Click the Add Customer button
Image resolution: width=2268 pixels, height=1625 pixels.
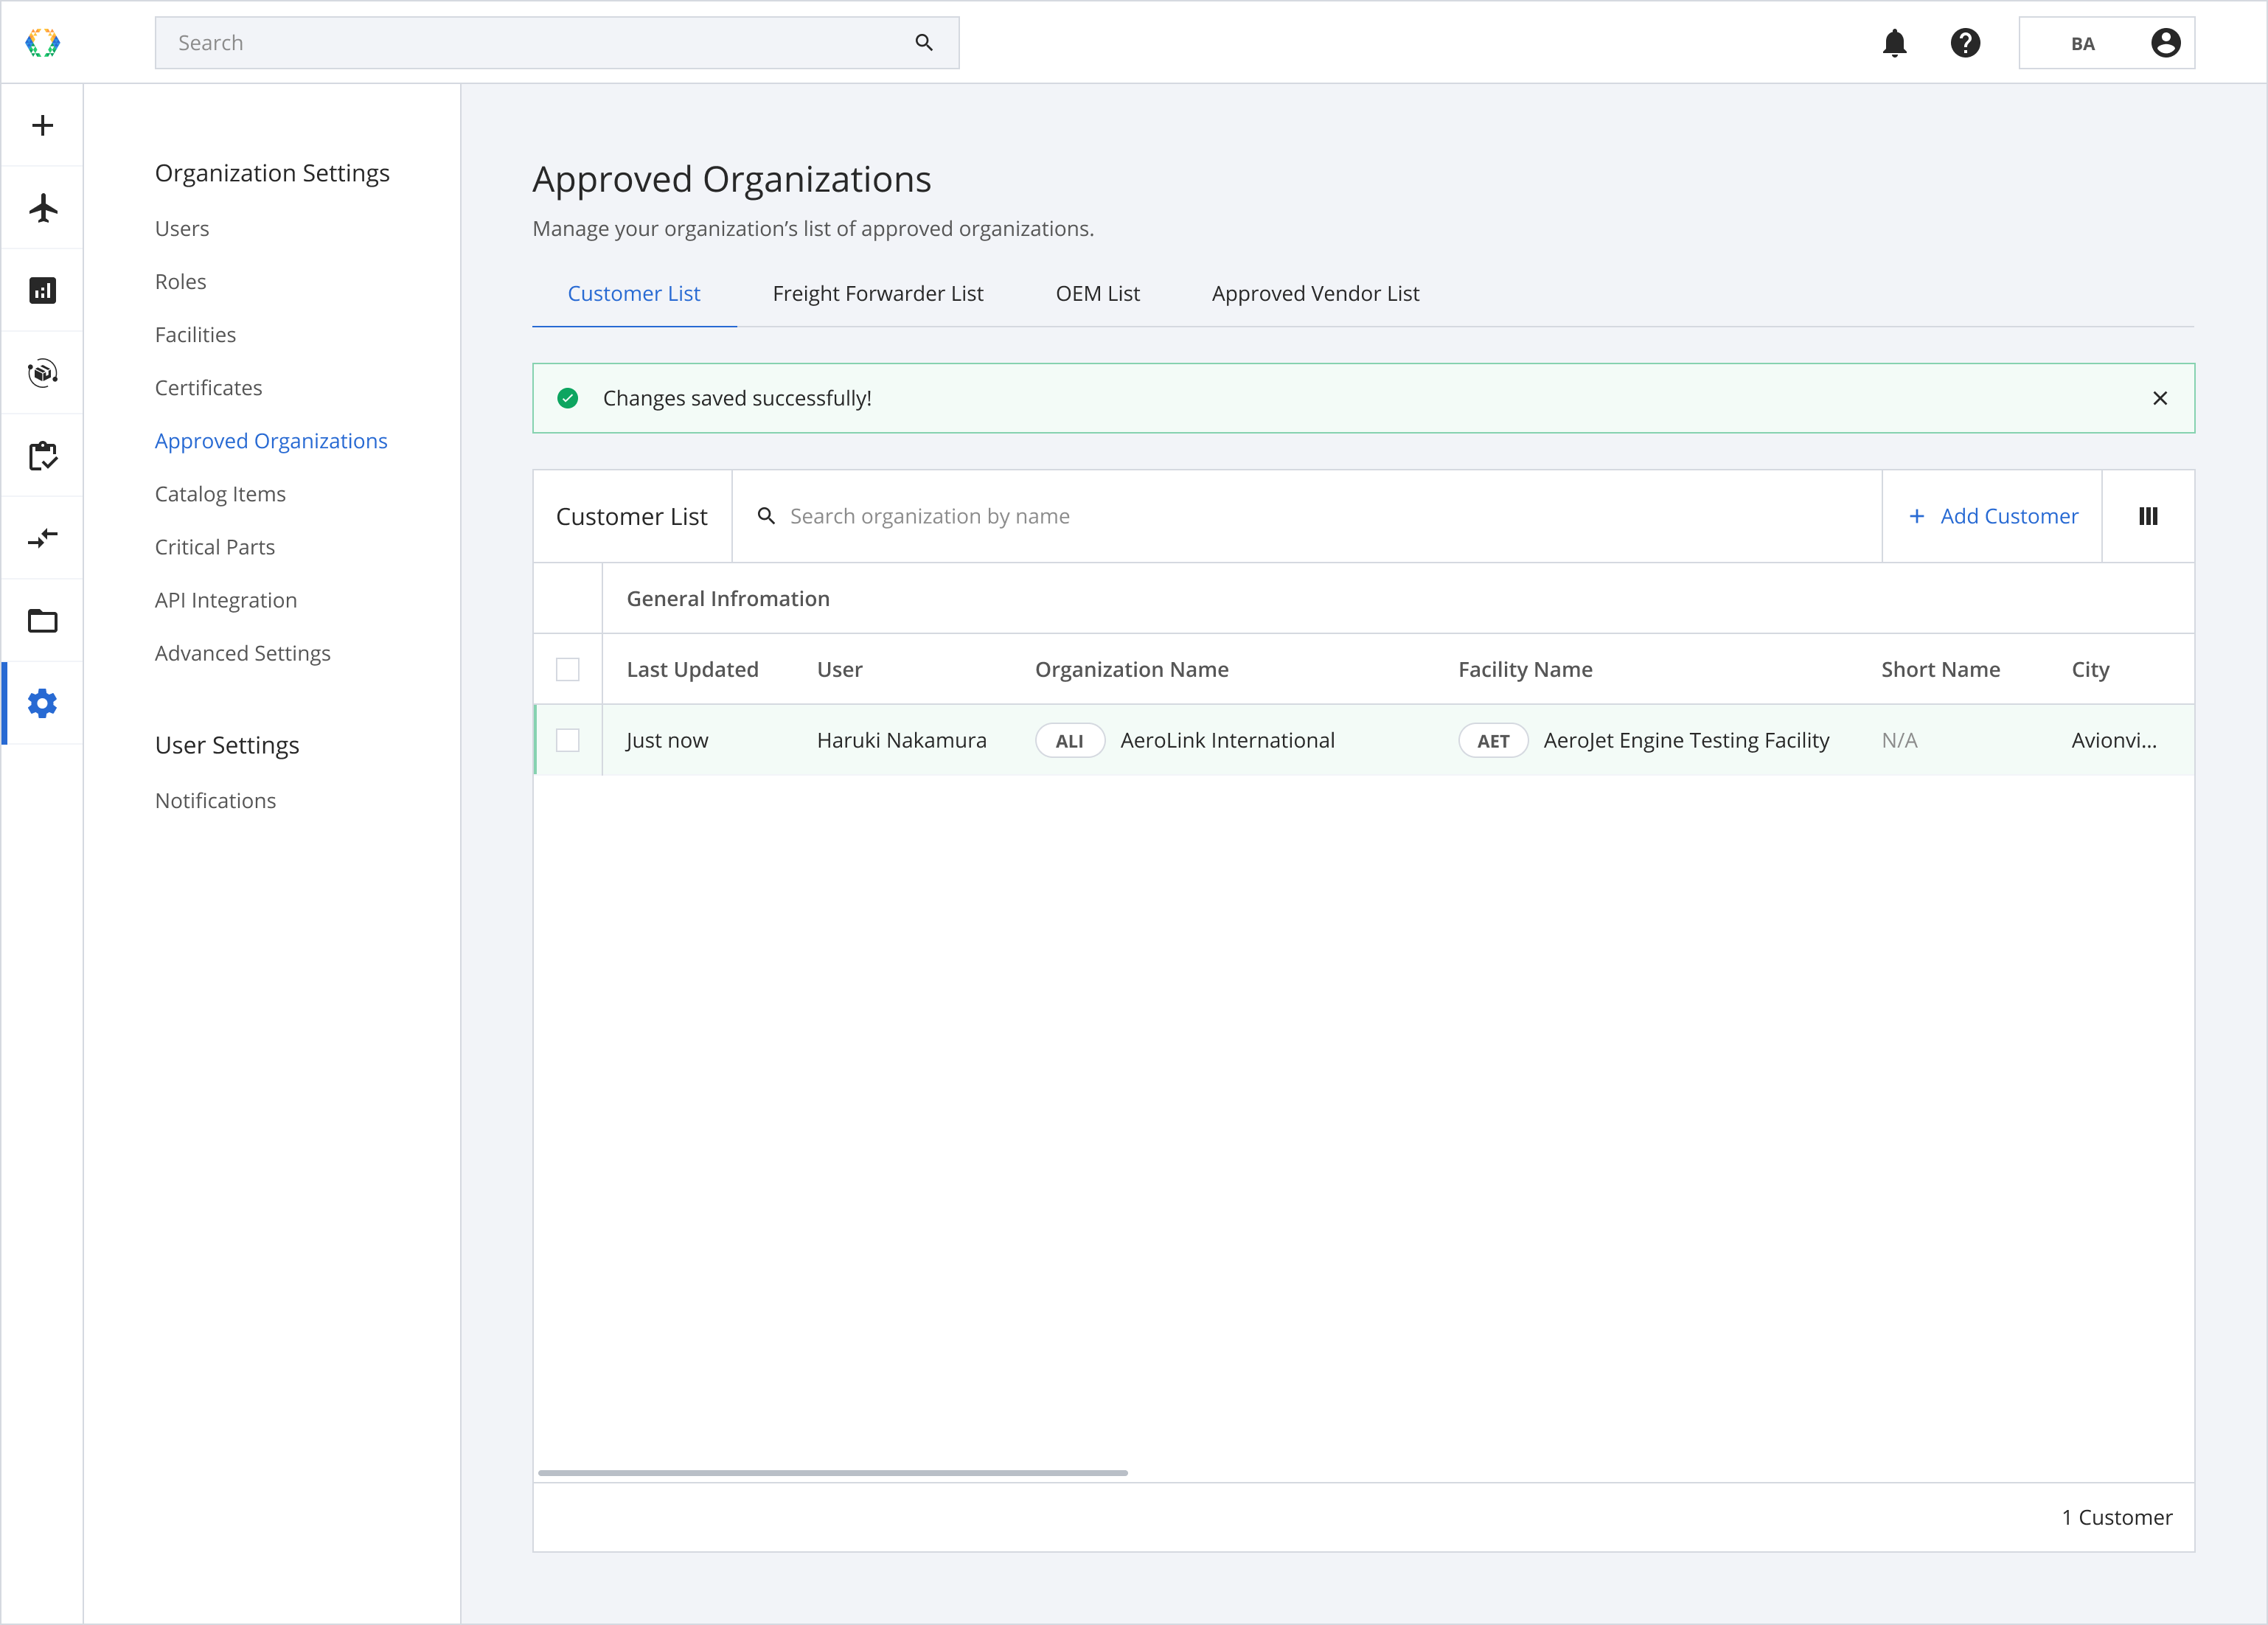pyautogui.click(x=1992, y=516)
